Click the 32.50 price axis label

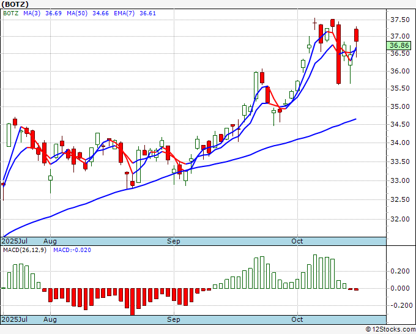tap(400, 199)
